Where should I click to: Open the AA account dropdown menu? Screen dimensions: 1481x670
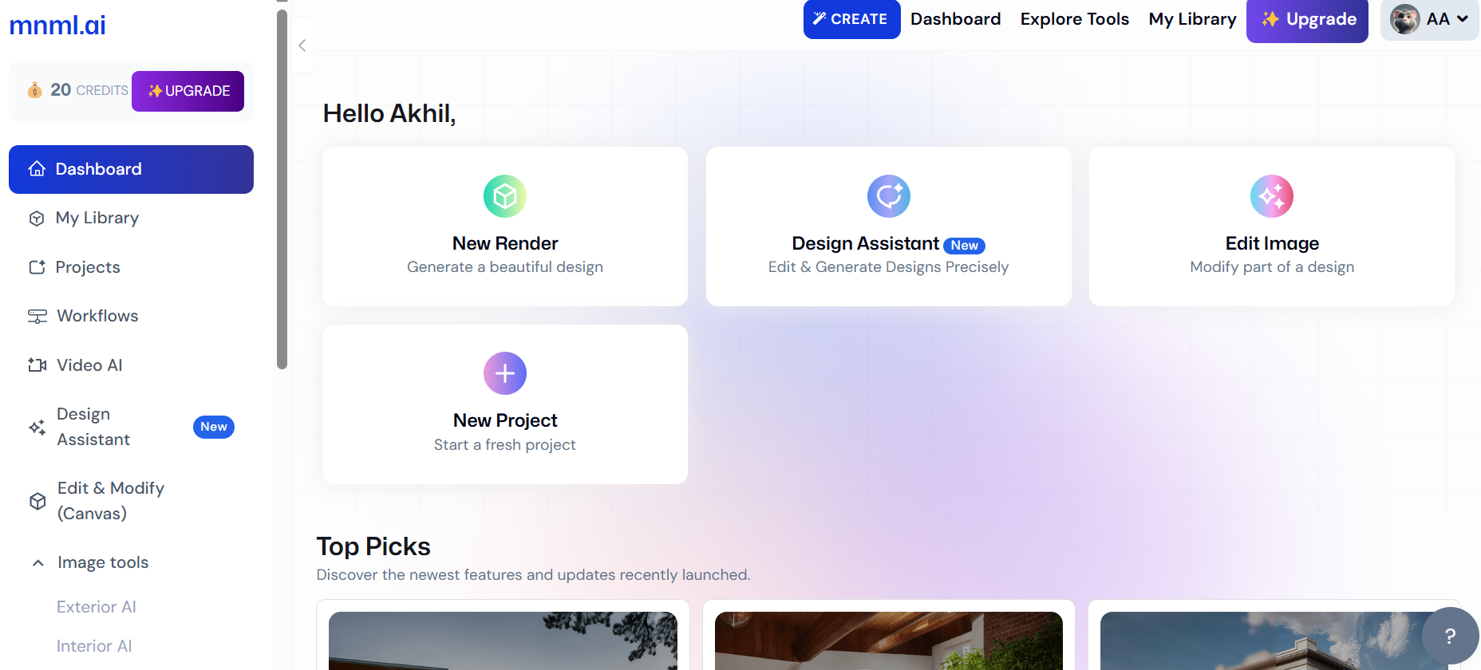tap(1430, 19)
